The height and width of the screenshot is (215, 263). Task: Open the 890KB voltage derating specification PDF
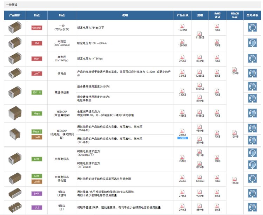point(200,97)
